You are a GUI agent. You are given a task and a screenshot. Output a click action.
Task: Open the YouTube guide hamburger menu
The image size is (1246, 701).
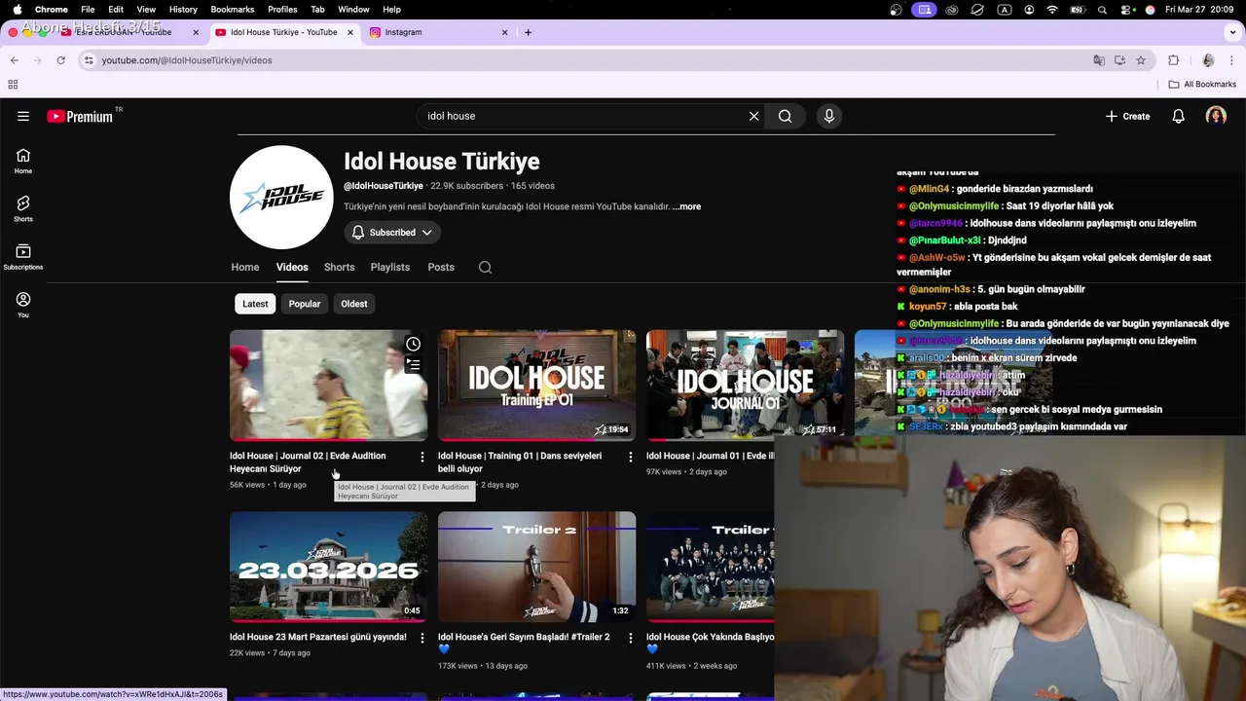pyautogui.click(x=23, y=116)
